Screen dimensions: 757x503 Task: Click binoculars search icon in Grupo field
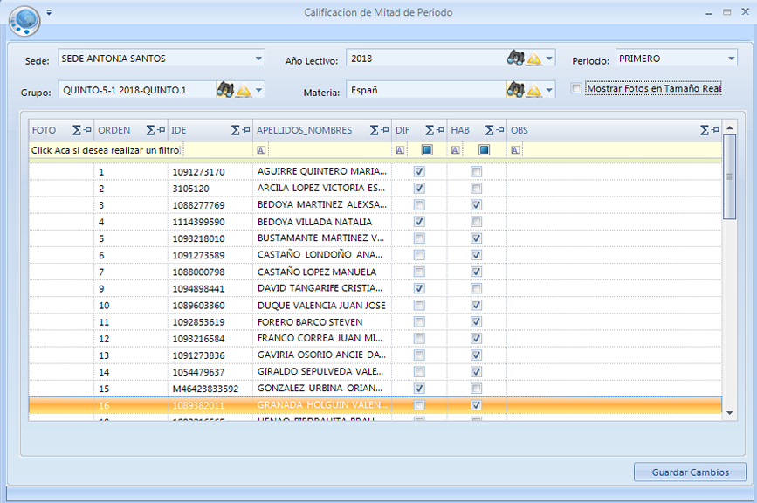pyautogui.click(x=225, y=89)
